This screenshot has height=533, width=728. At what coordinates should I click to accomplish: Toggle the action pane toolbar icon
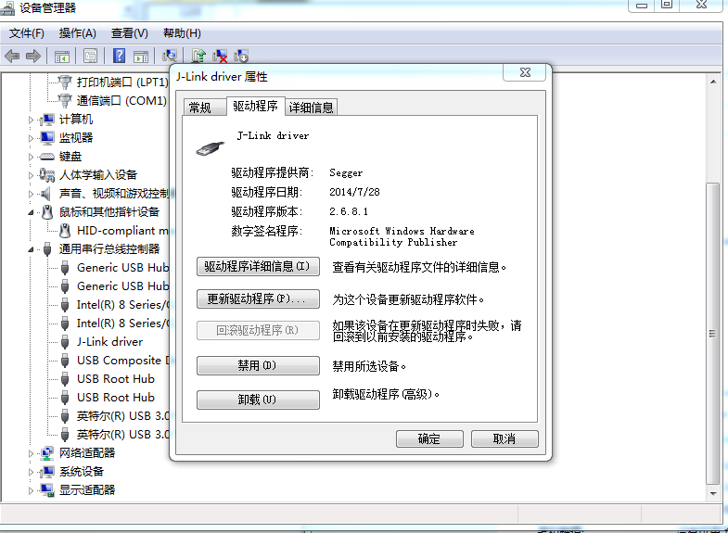(x=141, y=57)
